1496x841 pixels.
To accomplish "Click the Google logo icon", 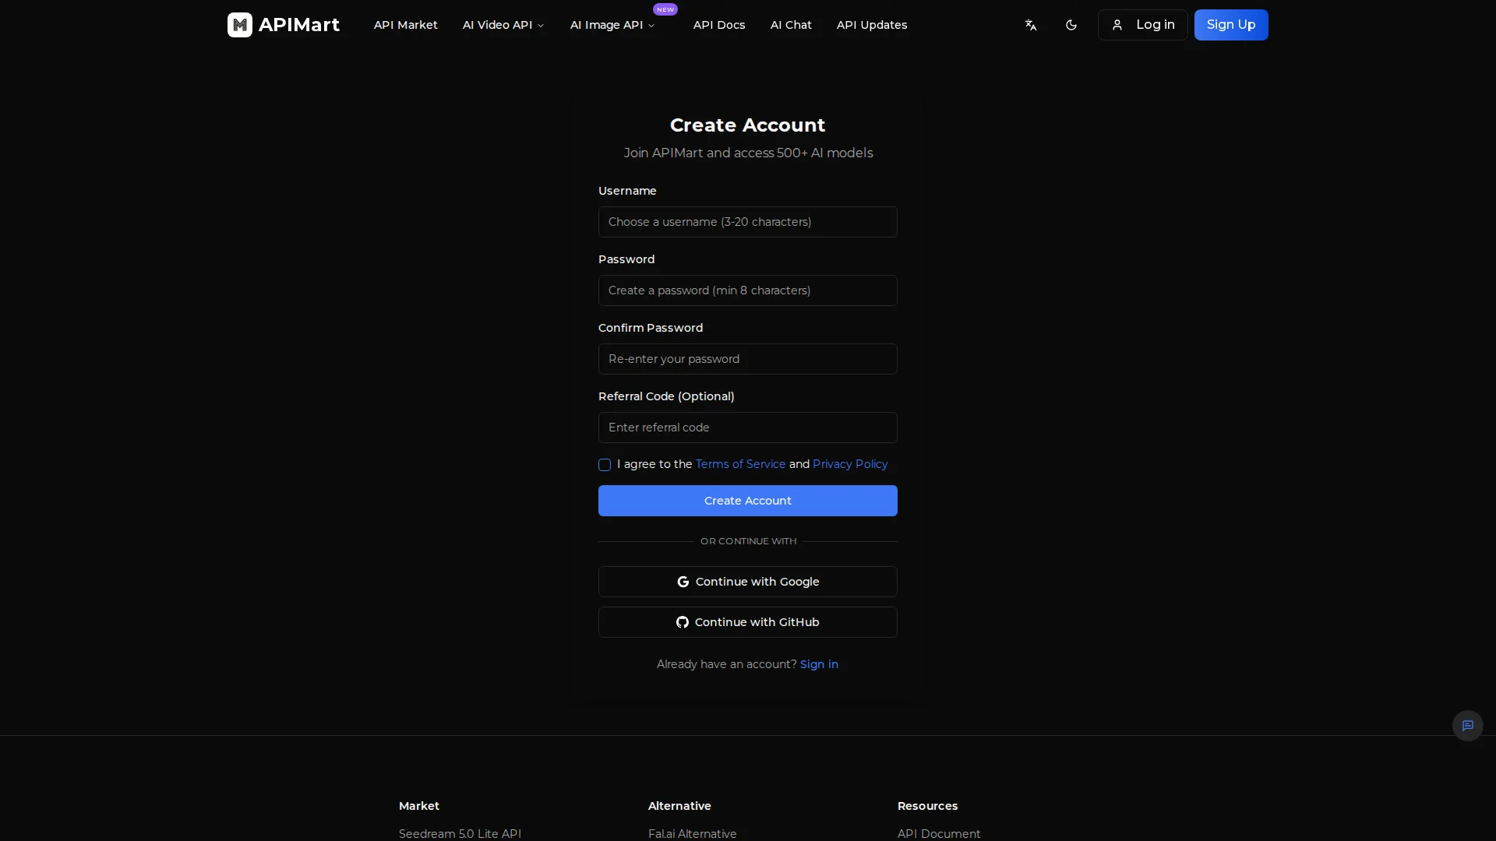I will pyautogui.click(x=683, y=582).
